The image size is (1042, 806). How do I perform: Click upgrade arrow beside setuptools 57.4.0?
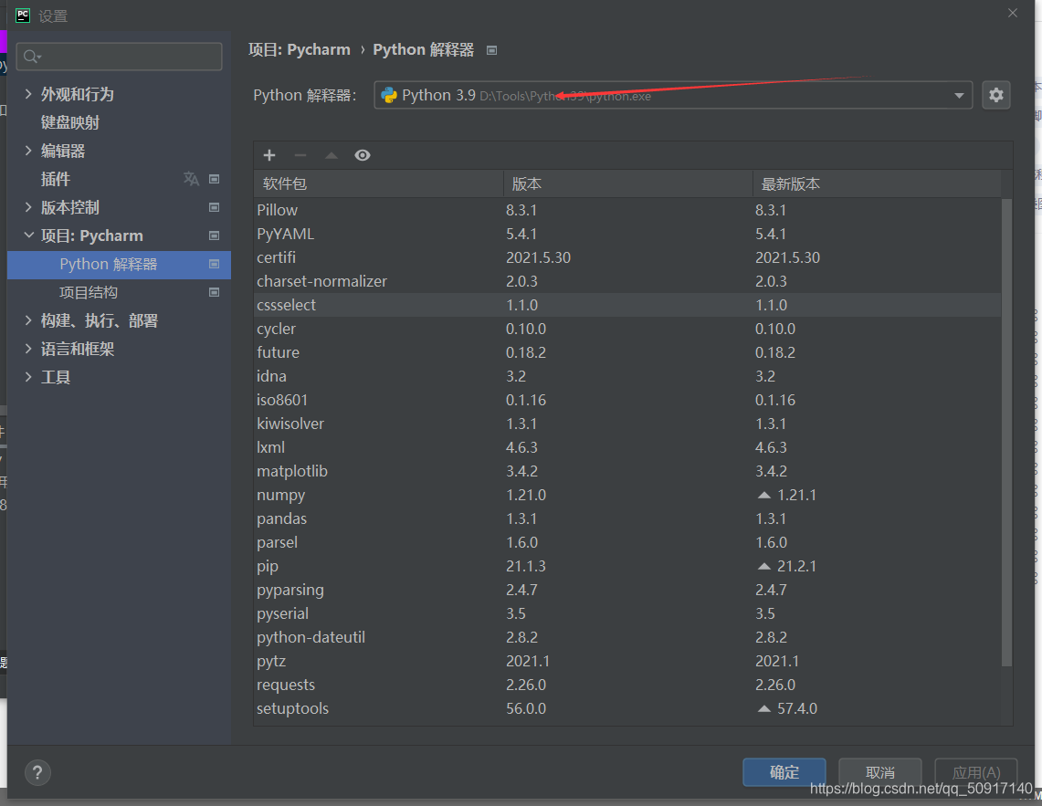(x=764, y=709)
